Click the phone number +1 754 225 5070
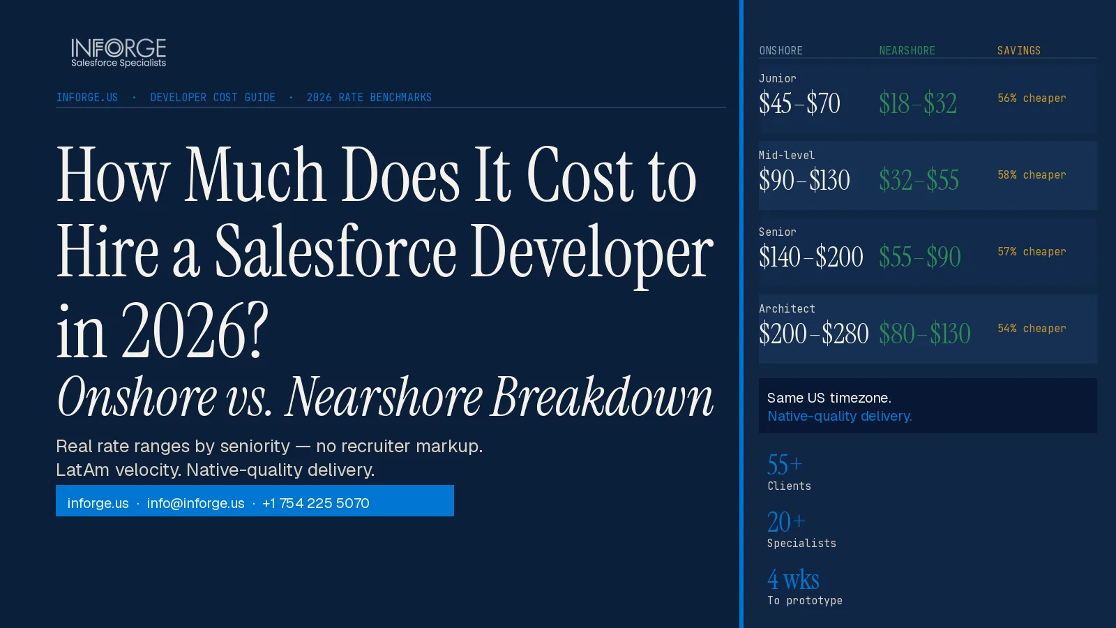Viewport: 1116px width, 628px height. (x=316, y=503)
